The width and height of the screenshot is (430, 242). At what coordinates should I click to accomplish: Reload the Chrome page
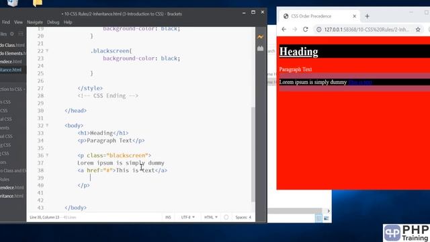(x=306, y=30)
